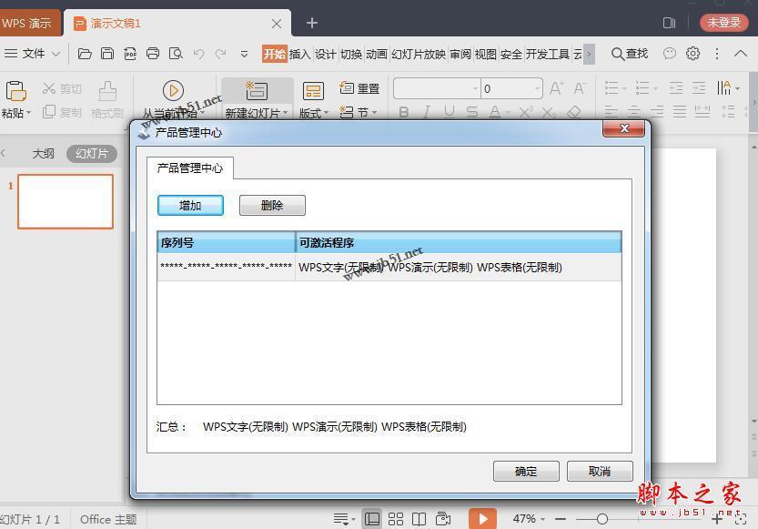Screen dimensions: 758x529
Task: Open the Layout (版式) dropdown
Action: [x=313, y=113]
